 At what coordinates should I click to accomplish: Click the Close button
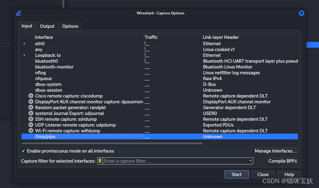coord(263,174)
